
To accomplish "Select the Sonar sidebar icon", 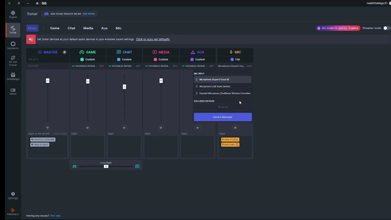I will click(x=13, y=30).
